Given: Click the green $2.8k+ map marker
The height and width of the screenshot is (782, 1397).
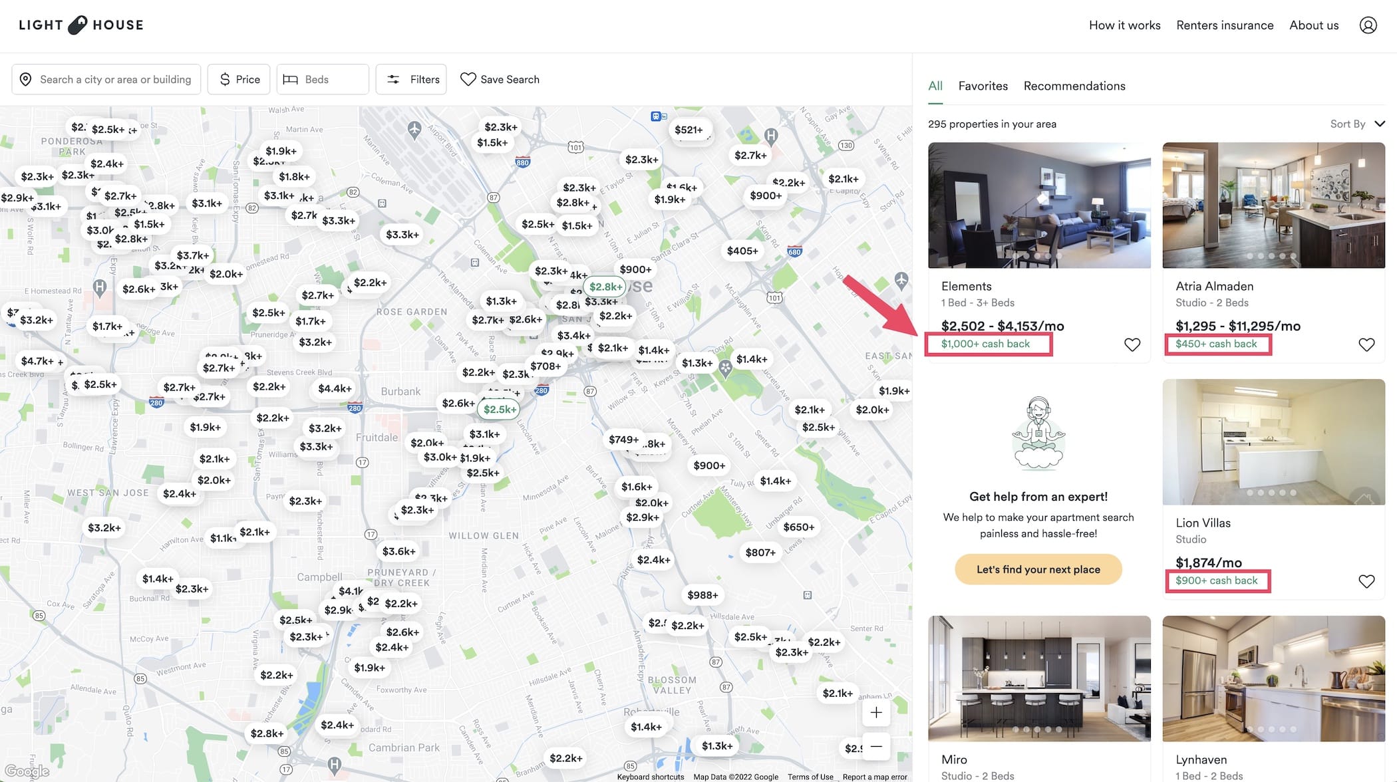Looking at the screenshot, I should coord(605,287).
